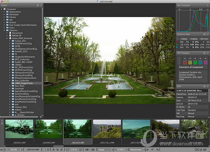The width and height of the screenshot is (210, 152).
Task: Collapse the Volumes folder
Action: 4,30
